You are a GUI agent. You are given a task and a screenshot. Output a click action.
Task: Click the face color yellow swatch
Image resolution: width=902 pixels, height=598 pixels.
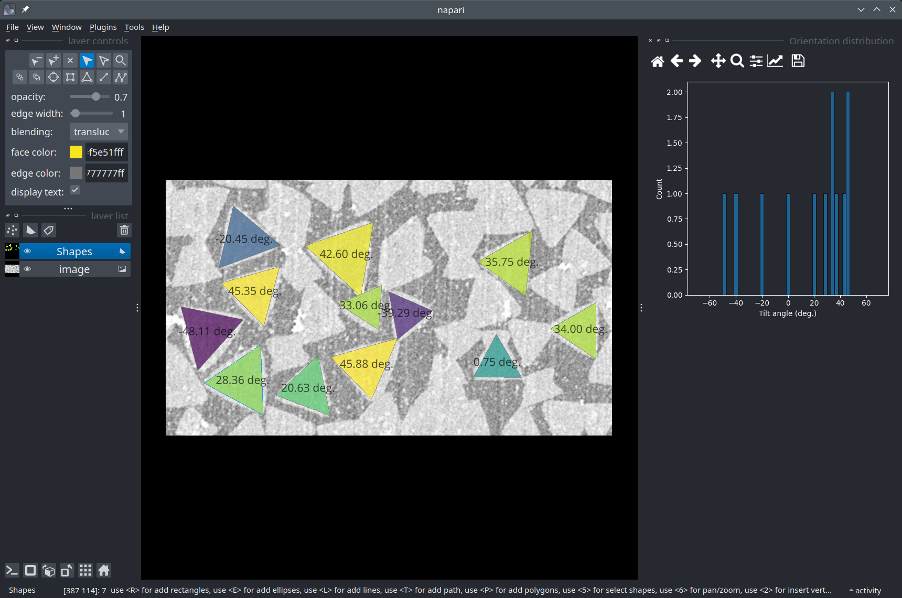pyautogui.click(x=76, y=152)
